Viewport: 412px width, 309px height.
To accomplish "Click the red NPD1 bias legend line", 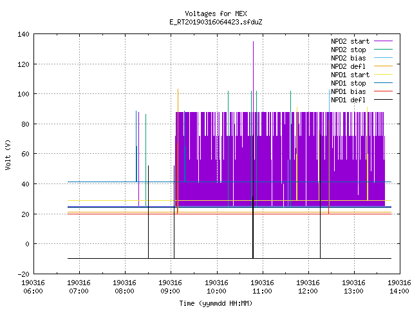I will click(x=383, y=91).
